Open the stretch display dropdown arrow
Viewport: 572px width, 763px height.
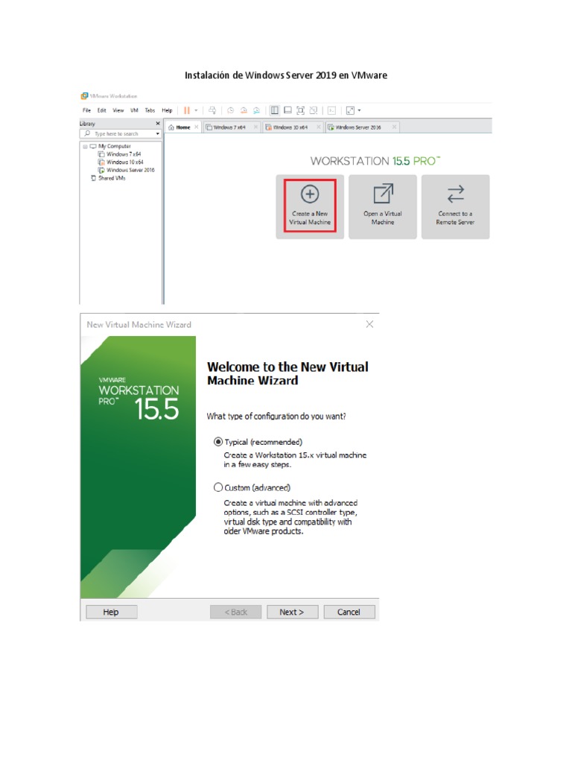[x=360, y=110]
